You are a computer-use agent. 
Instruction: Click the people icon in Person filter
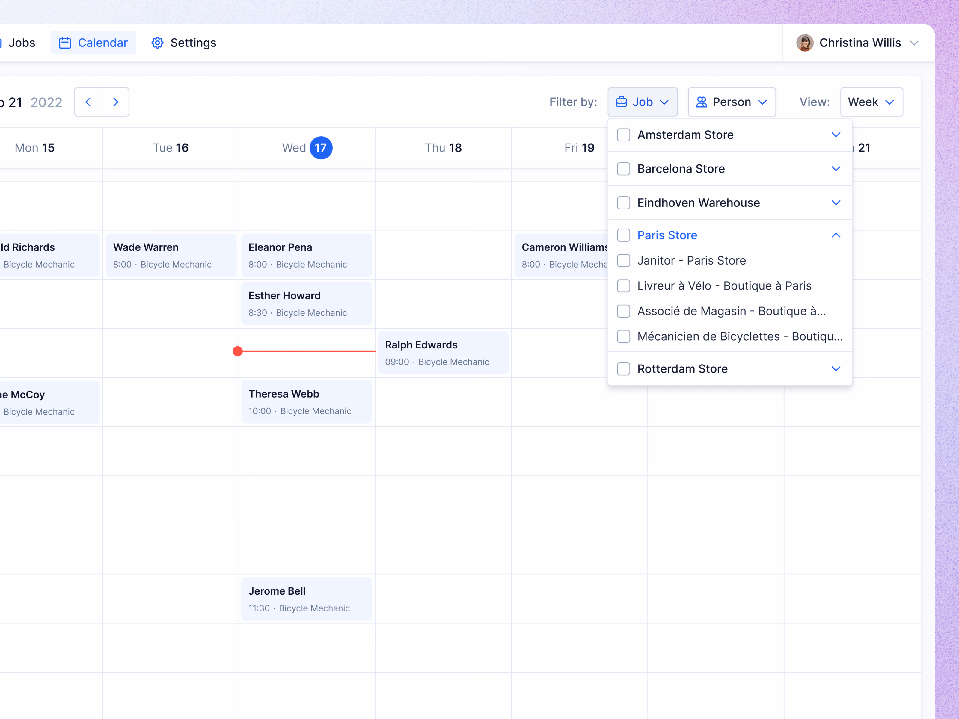click(702, 102)
